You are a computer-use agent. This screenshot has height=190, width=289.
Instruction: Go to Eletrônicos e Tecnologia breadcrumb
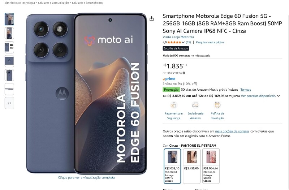pos(20,3)
